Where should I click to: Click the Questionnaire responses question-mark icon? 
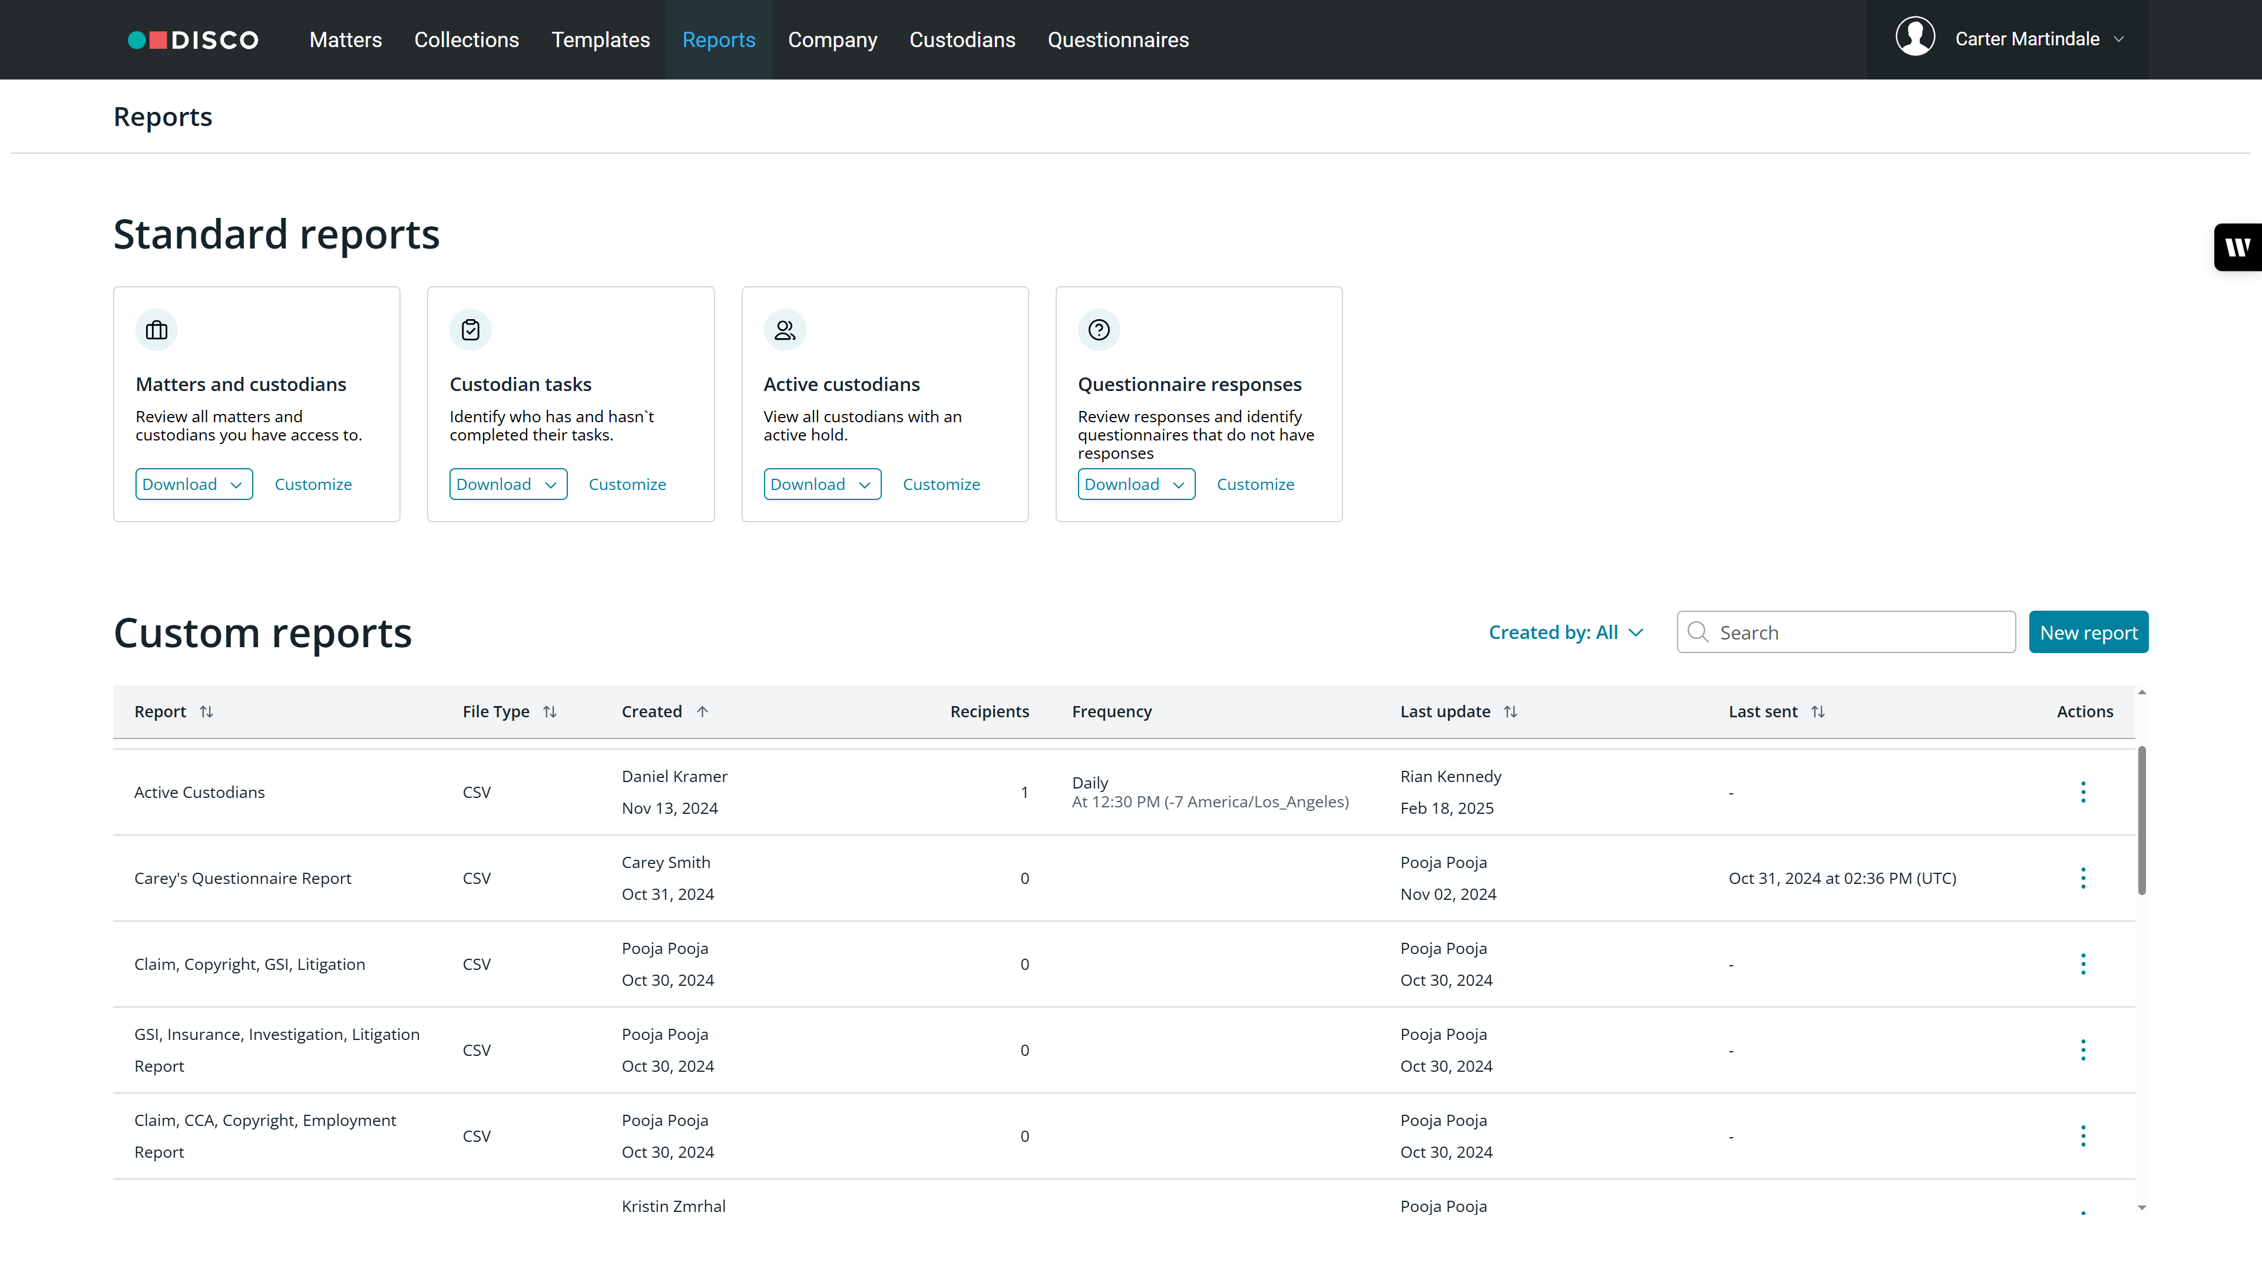1099,330
